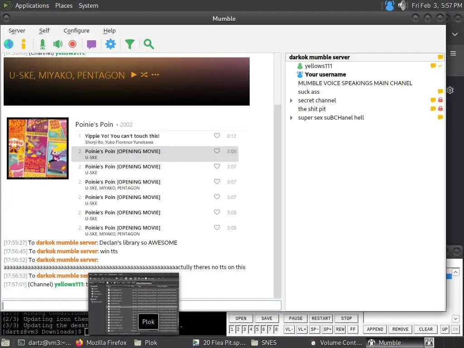Image resolution: width=464 pixels, height=348 pixels.
Task: Click comment icon on suck ass row
Action: 440,92
